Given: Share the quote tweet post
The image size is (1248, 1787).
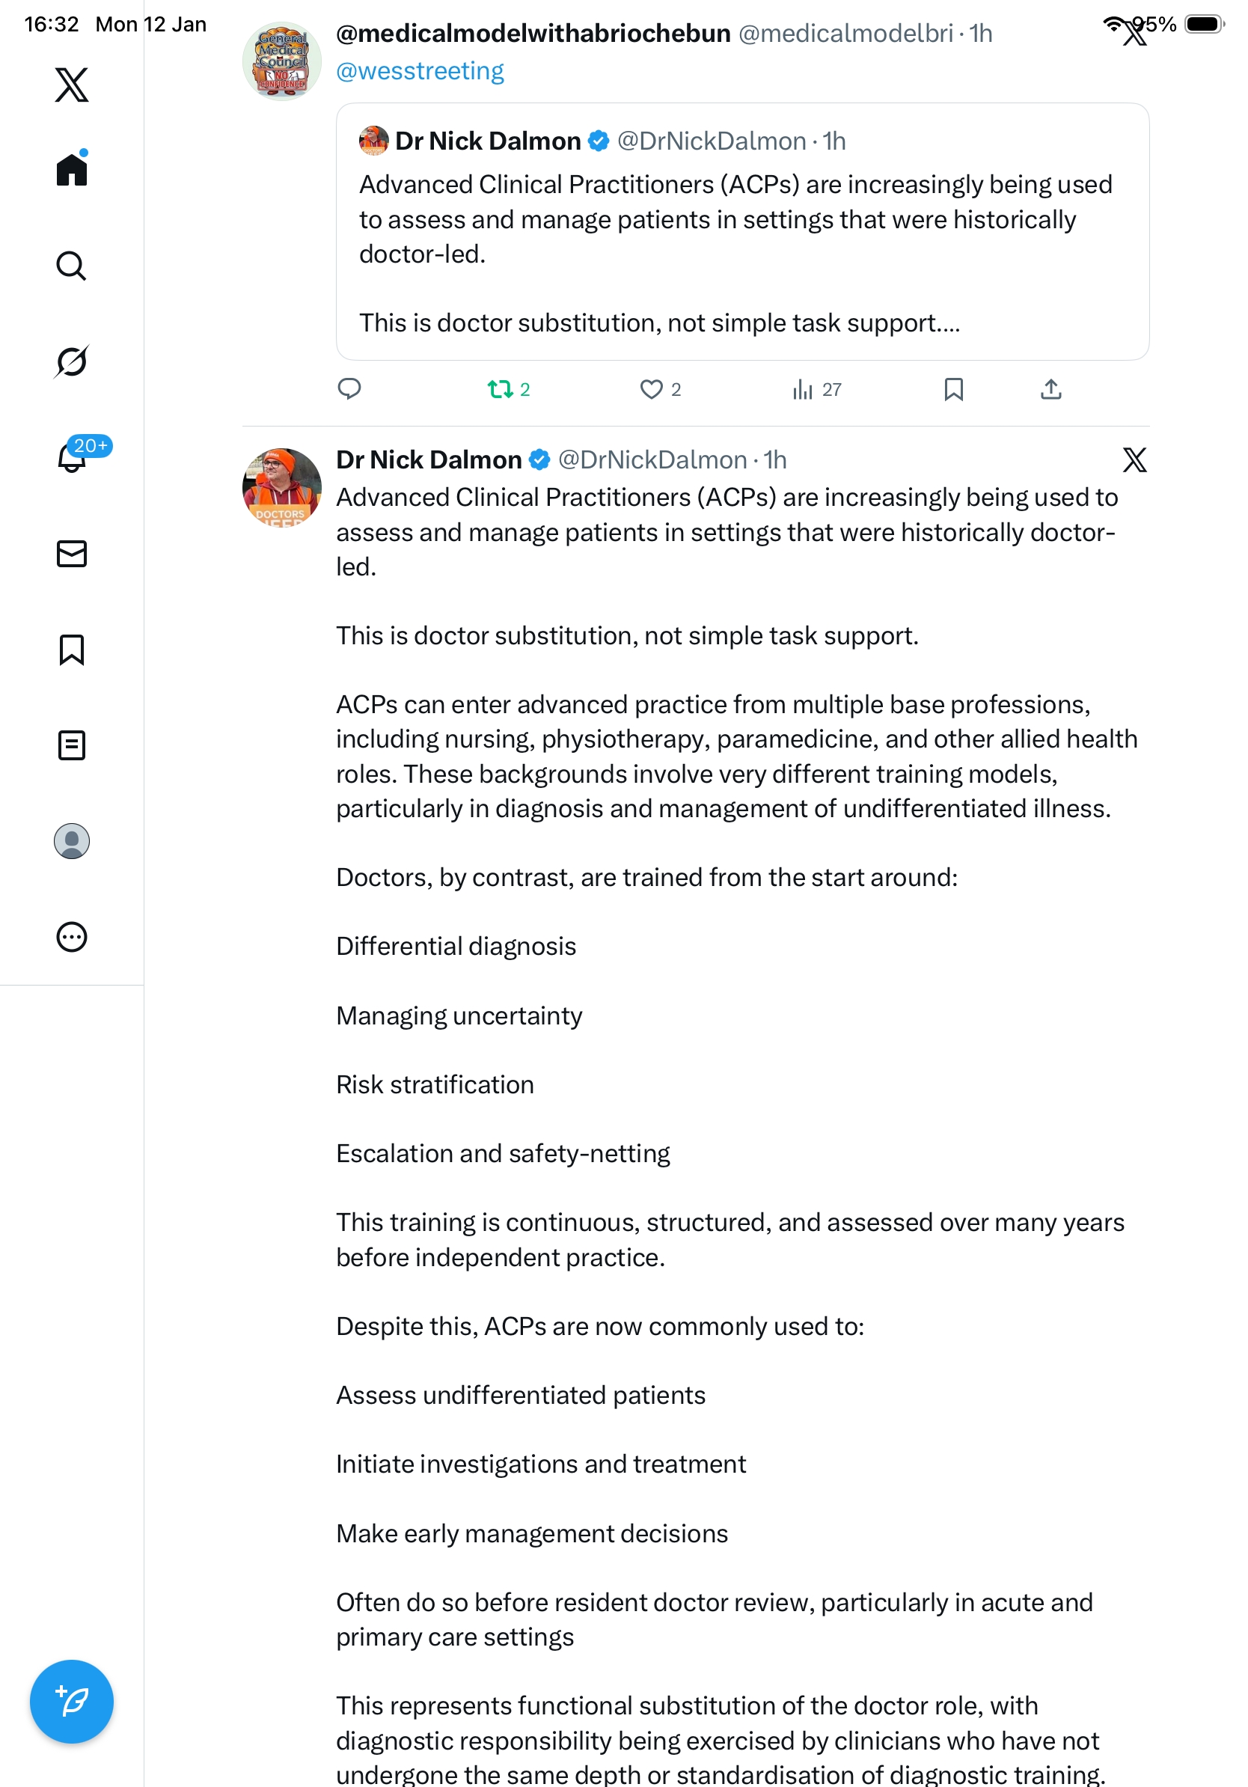Looking at the screenshot, I should pyautogui.click(x=1051, y=389).
